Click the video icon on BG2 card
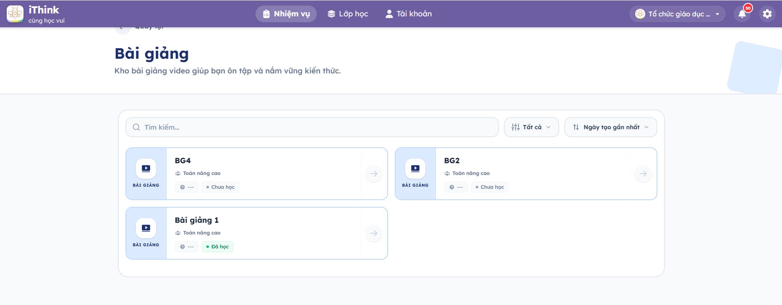This screenshot has width=782, height=305. 415,169
